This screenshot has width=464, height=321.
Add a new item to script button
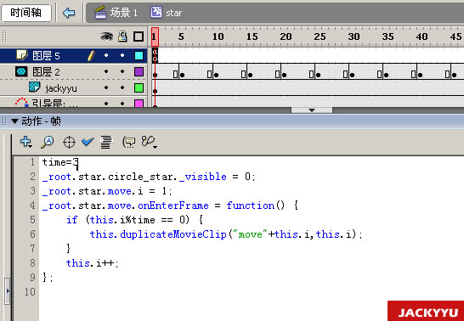coord(26,142)
